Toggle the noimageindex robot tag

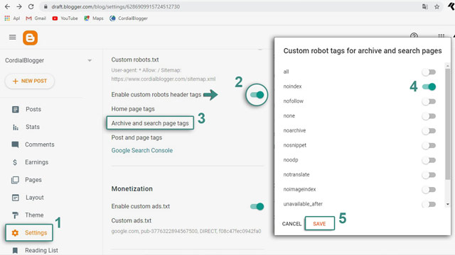[429, 190]
